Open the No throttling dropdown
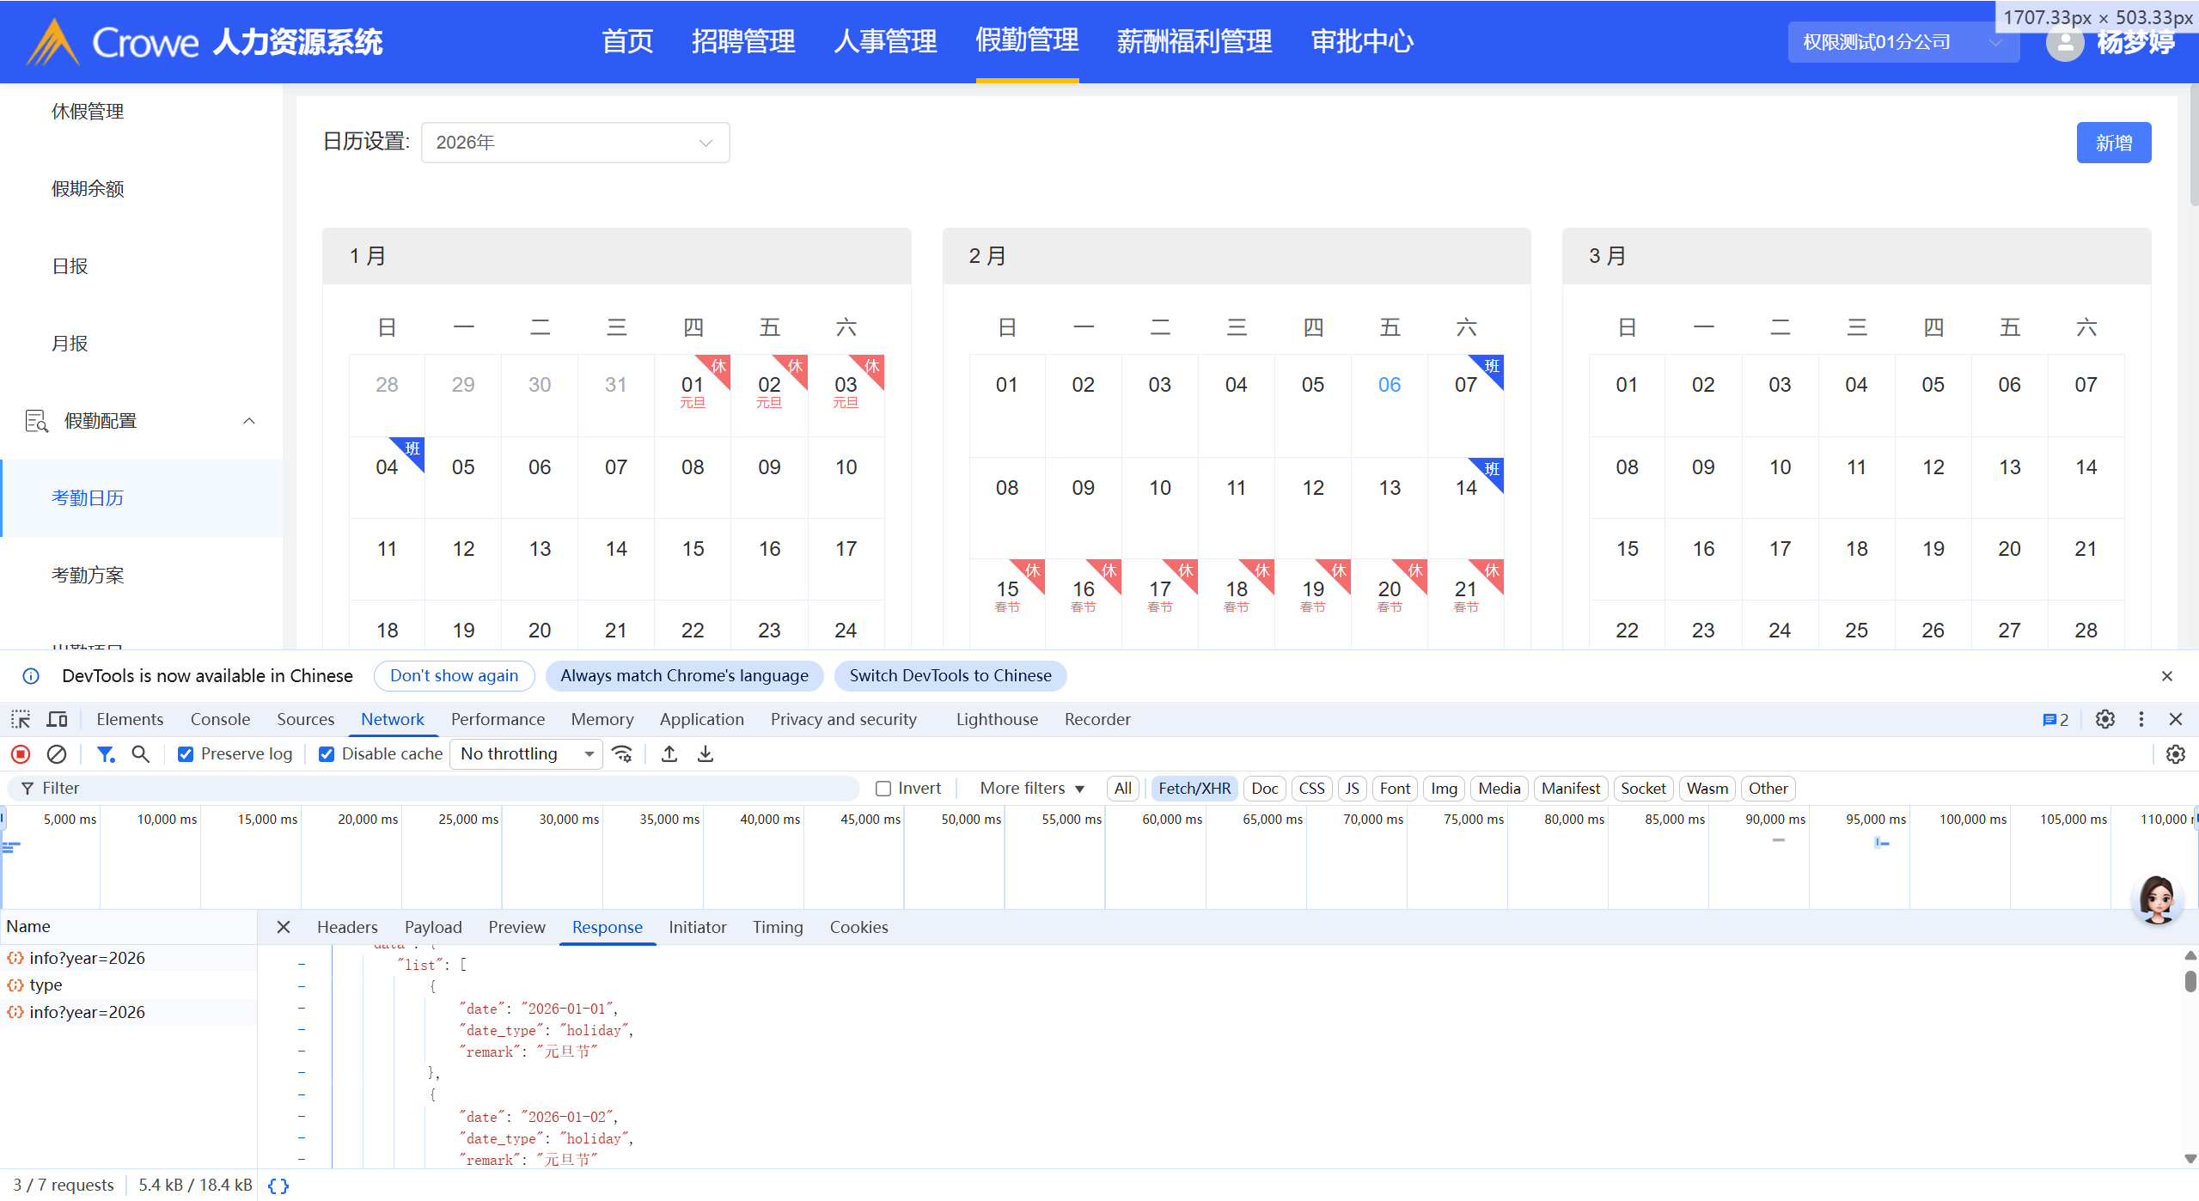 [x=526, y=754]
